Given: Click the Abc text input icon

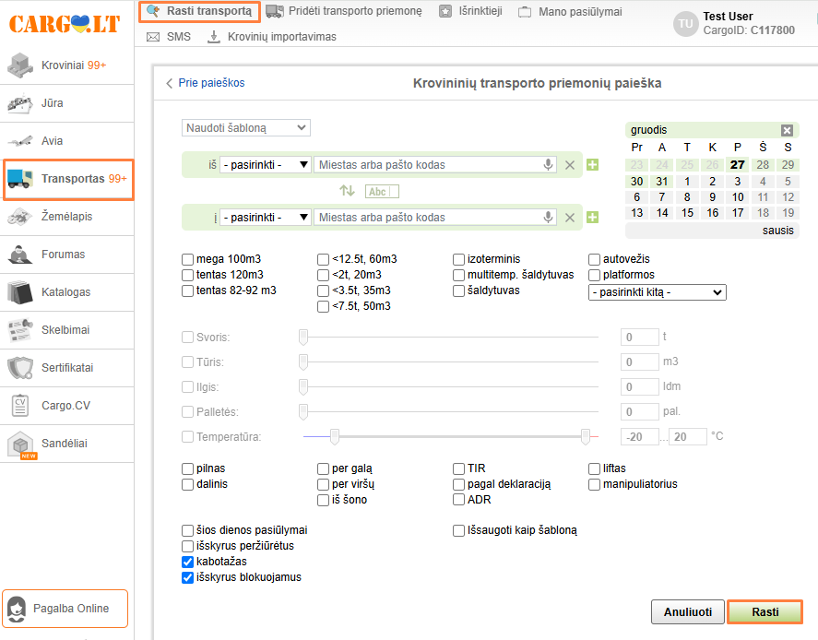Looking at the screenshot, I should pos(382,192).
